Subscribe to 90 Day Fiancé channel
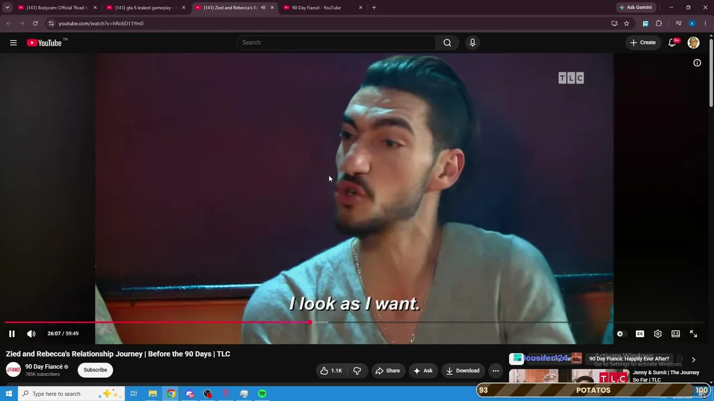Screen dimensions: 714x401 pos(95,370)
